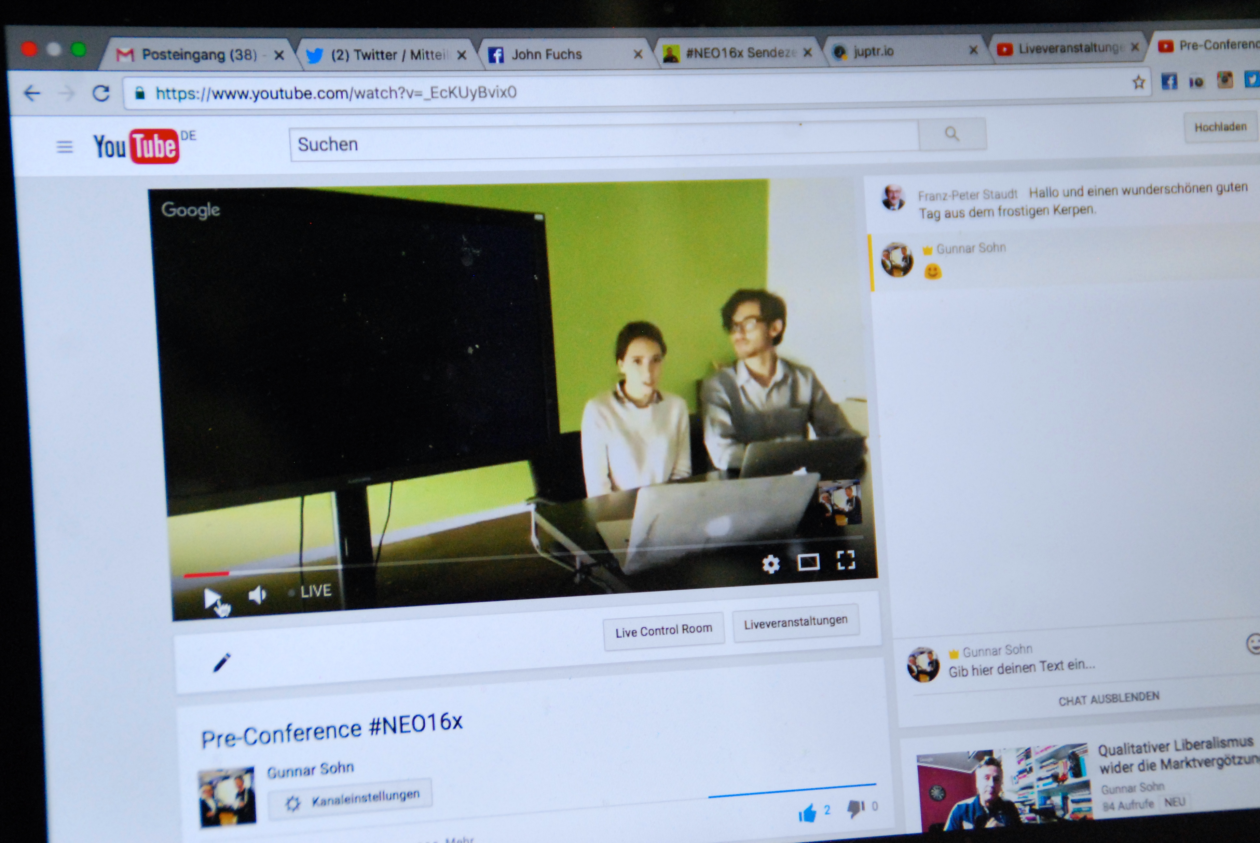Enter fullscreen video mode

coord(845,560)
